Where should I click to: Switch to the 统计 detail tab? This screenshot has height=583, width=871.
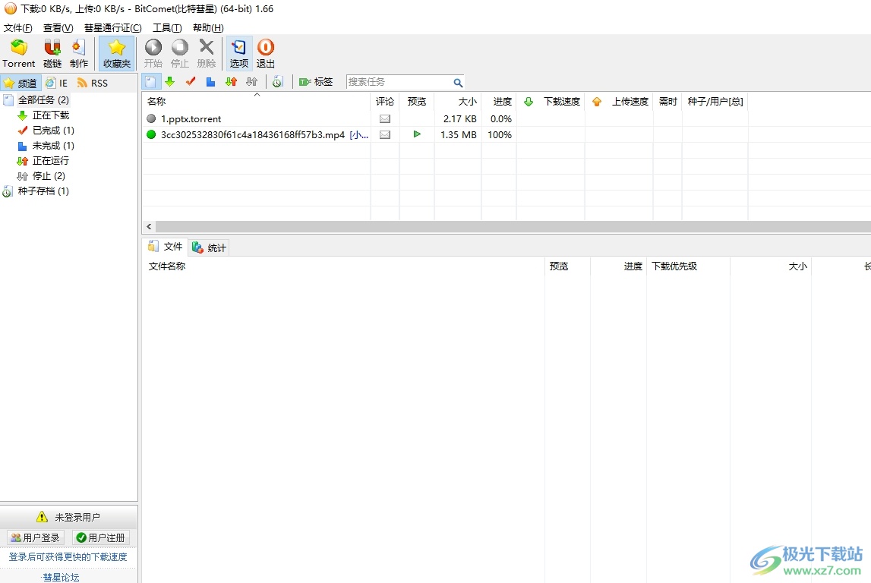(x=210, y=247)
